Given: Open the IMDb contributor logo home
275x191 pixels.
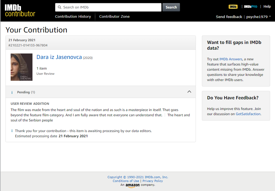Looking at the screenshot, I should (20, 11).
